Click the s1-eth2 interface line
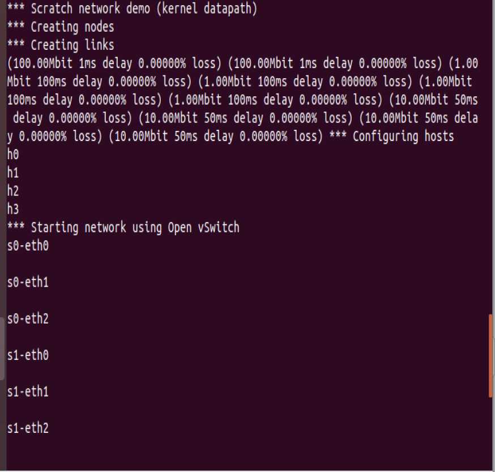Viewport: 495px width, 472px height. pyautogui.click(x=28, y=428)
